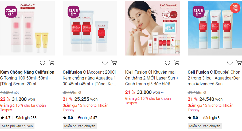Screen dimensions: 242x131
Task: Open Cell Fusion C Double Chọn 2 title
Action: point(214,78)
